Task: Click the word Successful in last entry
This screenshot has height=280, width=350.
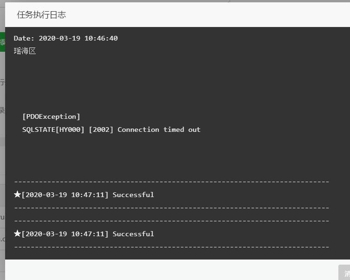Action: [x=133, y=234]
